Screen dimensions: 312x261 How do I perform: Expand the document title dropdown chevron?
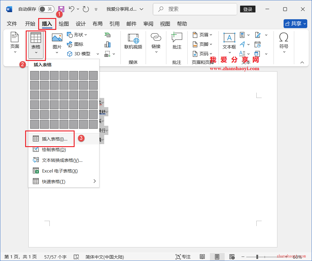coord(141,9)
